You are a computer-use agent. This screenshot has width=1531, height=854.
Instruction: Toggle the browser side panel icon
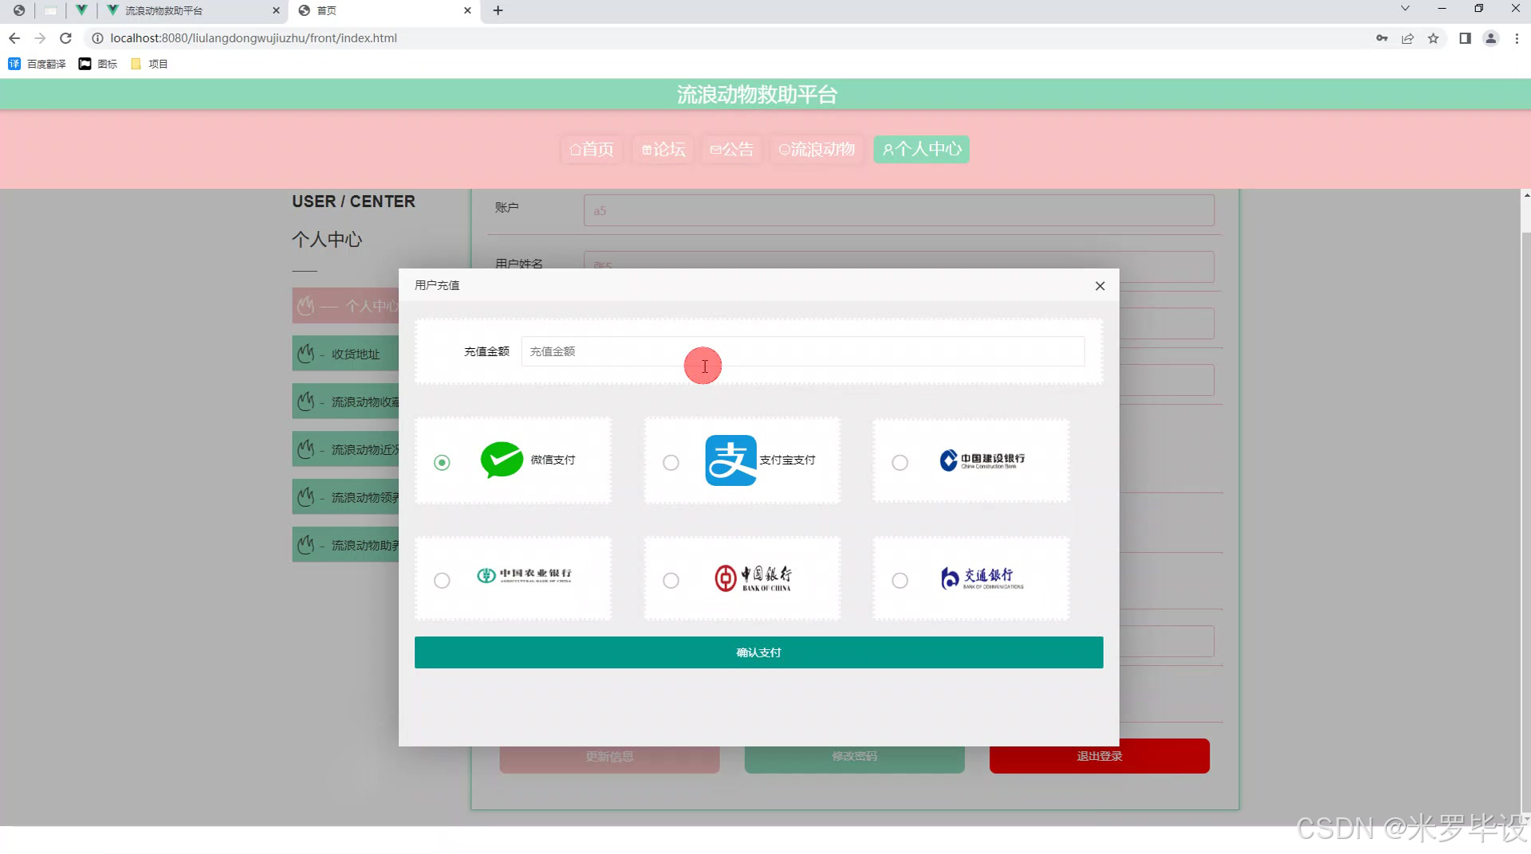pyautogui.click(x=1465, y=38)
